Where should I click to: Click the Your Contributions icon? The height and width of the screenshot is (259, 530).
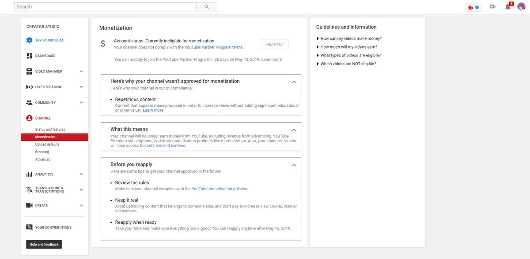tap(29, 228)
